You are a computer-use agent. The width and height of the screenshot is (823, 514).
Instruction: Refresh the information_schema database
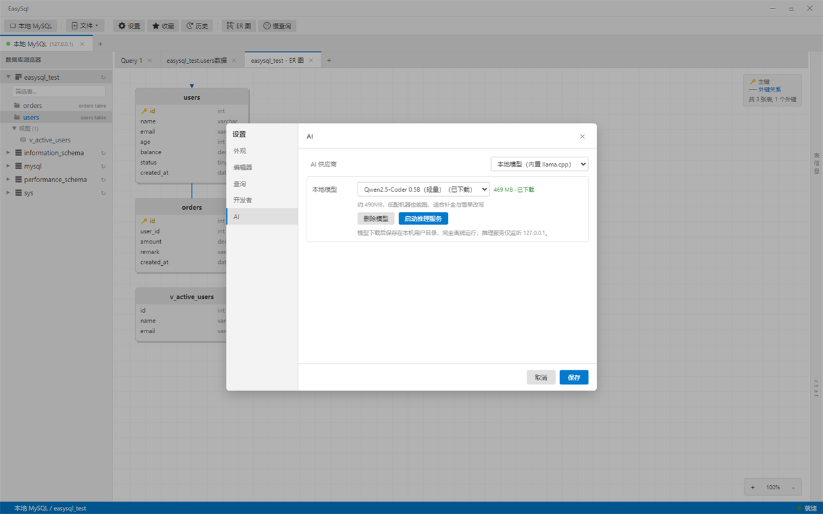[x=103, y=153]
